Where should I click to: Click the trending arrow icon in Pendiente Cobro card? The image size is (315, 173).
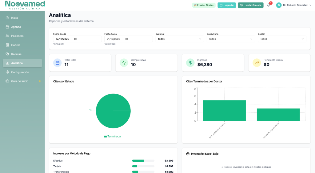click(257, 63)
